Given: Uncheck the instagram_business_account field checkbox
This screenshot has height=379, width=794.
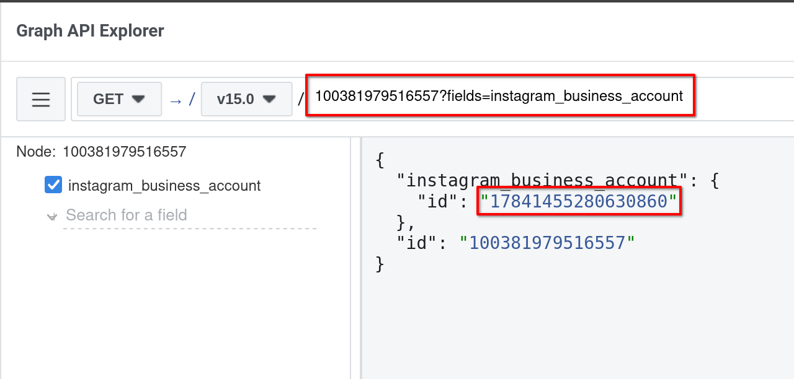Looking at the screenshot, I should (x=53, y=185).
